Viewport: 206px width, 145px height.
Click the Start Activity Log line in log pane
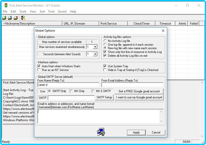click(18, 90)
